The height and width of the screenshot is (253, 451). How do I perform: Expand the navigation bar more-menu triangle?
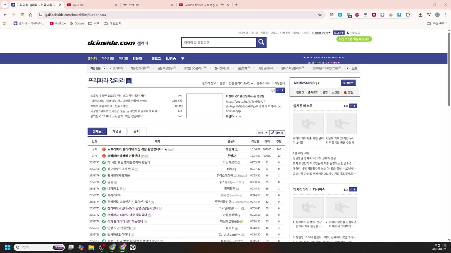pos(183,58)
